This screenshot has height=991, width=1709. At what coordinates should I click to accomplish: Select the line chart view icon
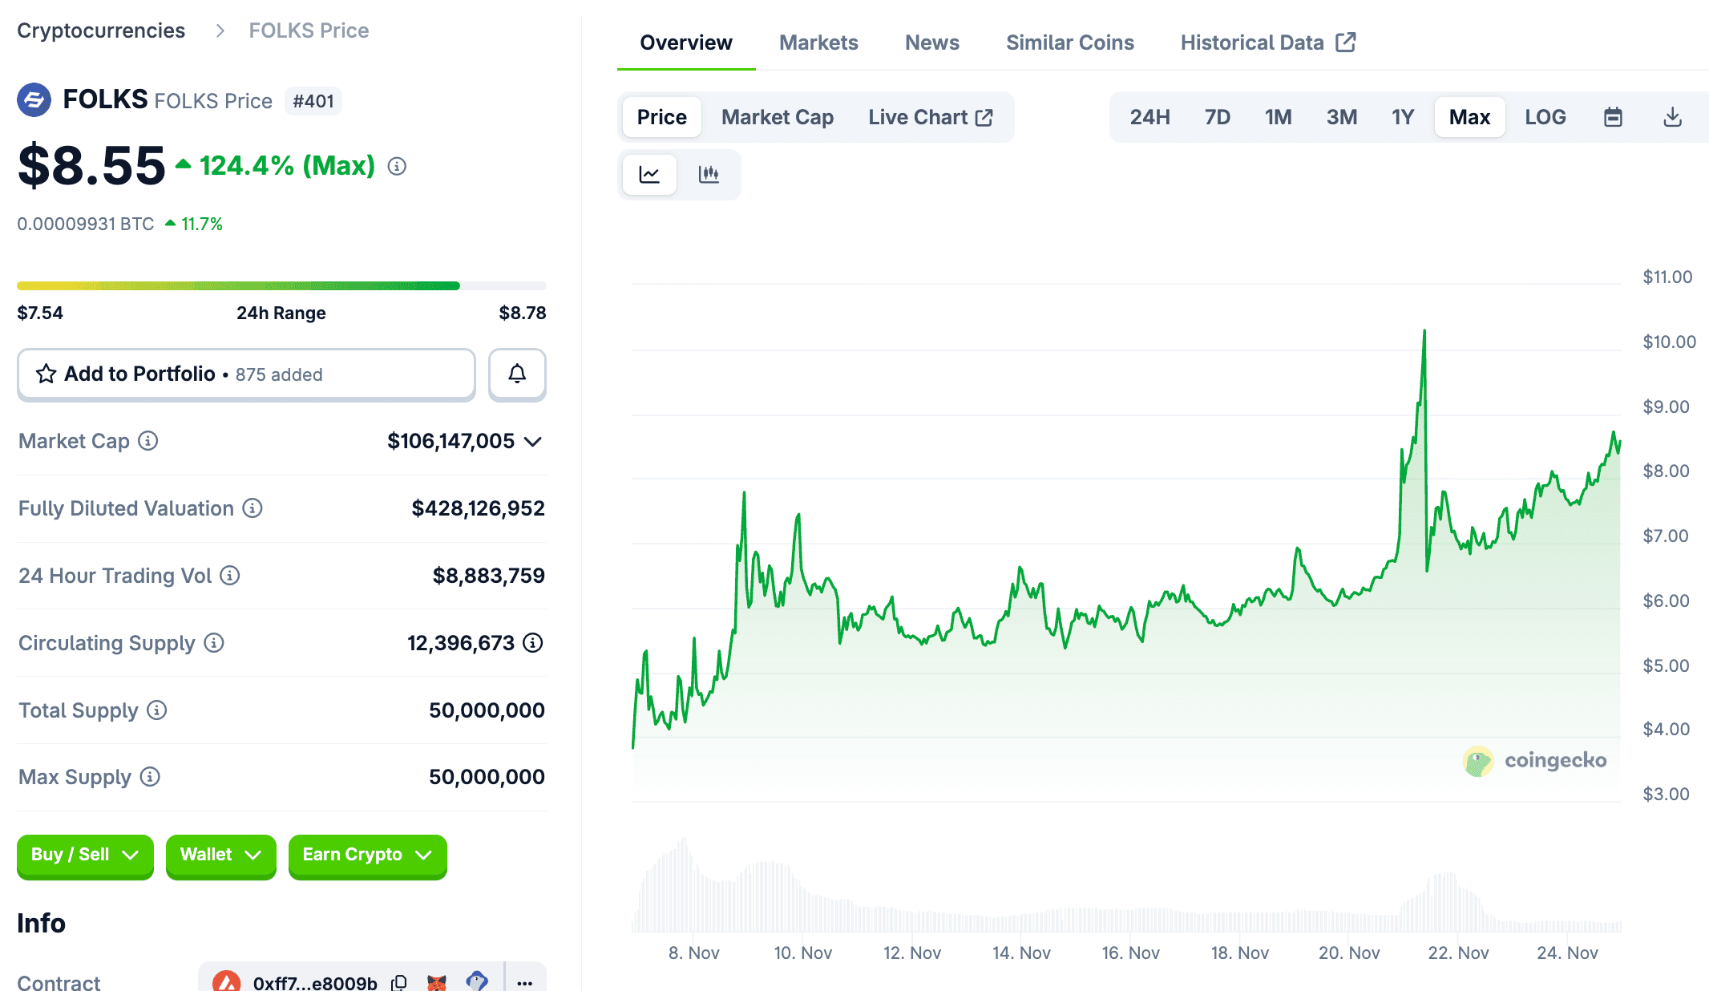click(649, 174)
